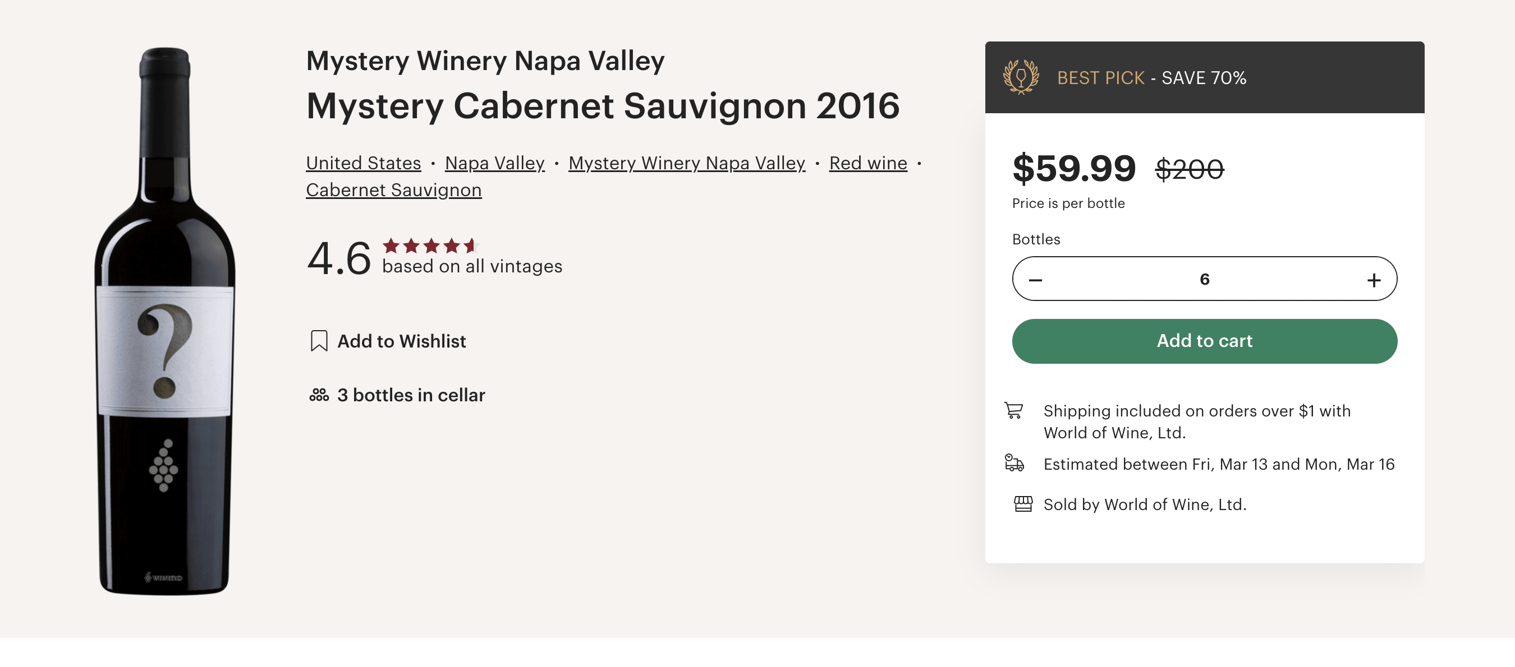Viewport: 1515px width, 667px height.
Task: Click the bottle quantity field showing 6
Action: click(x=1204, y=279)
